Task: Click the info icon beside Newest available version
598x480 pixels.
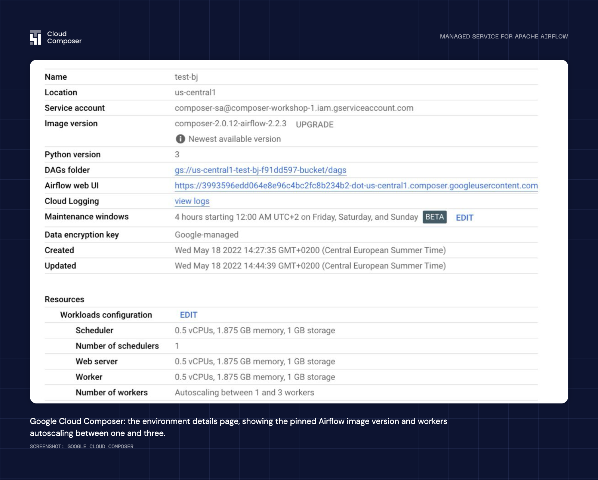Action: [180, 139]
